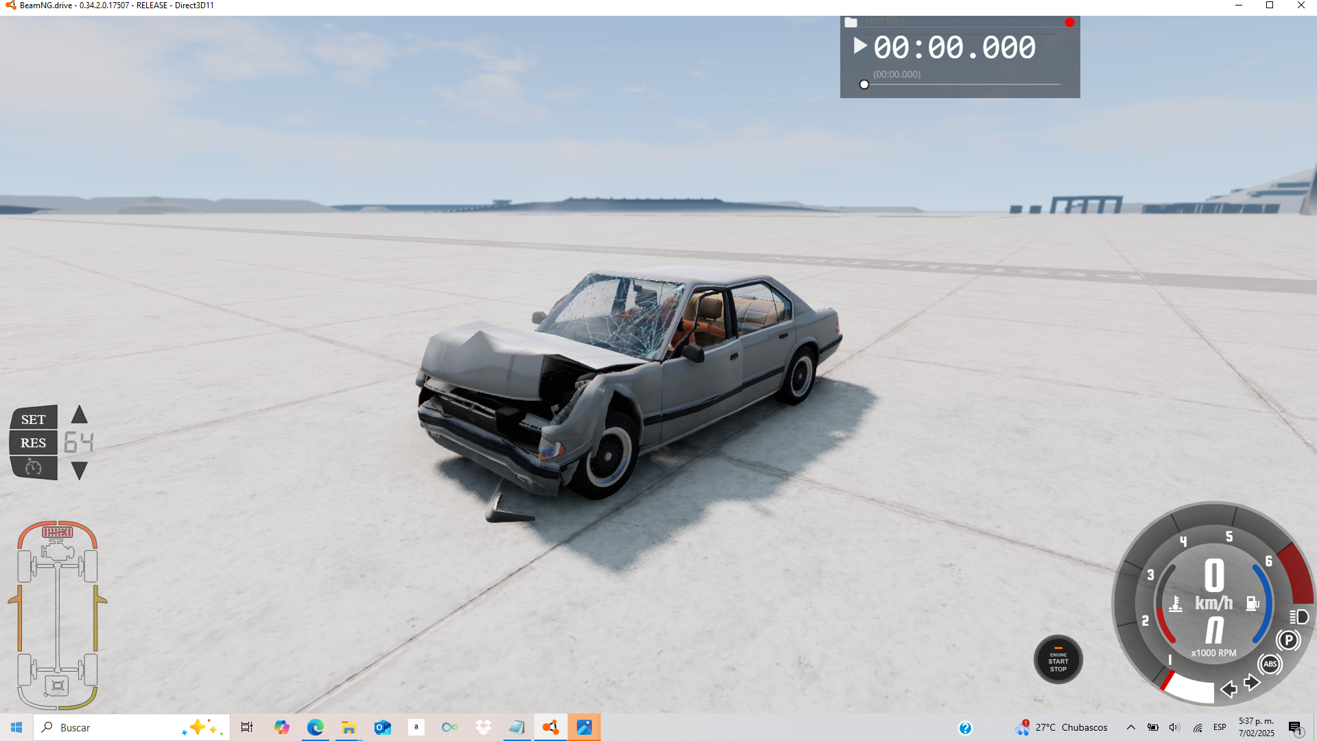Open Outlook from the taskbar
Viewport: 1317px width, 741px height.
tap(382, 727)
